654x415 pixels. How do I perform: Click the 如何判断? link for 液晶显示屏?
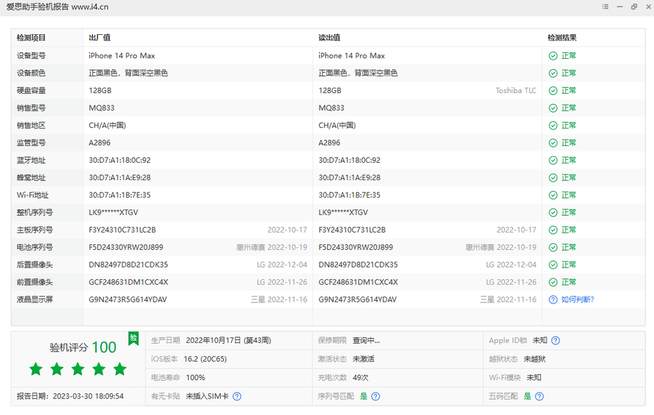pos(577,299)
